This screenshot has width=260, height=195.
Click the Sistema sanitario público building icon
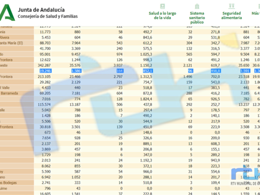tap(197, 6)
